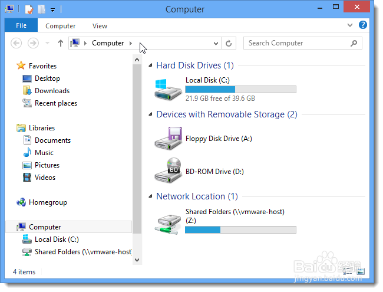Click the navigation pane scroll up arrow
The image size is (383, 292).
pos(137,60)
